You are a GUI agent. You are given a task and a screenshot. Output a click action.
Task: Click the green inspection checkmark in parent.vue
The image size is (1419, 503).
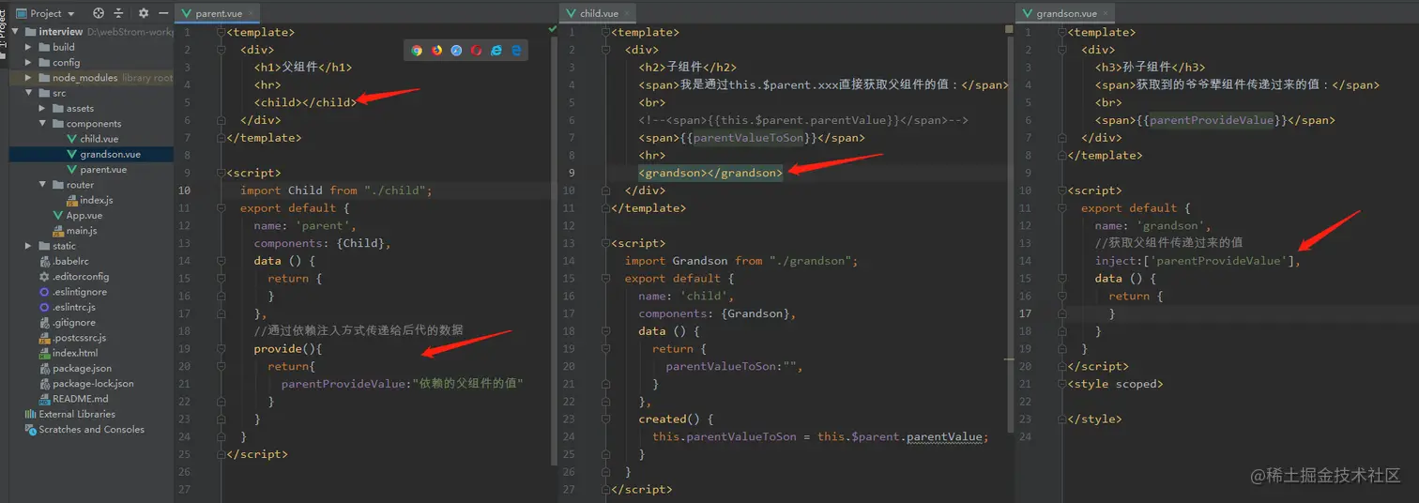point(553,30)
